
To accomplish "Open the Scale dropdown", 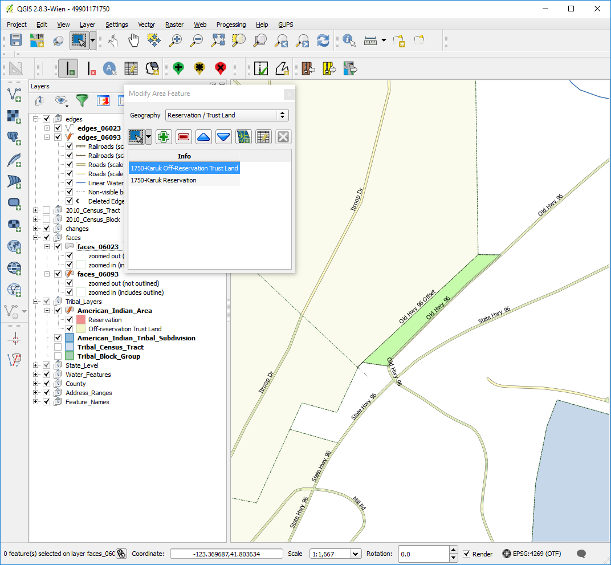I will pos(356,554).
